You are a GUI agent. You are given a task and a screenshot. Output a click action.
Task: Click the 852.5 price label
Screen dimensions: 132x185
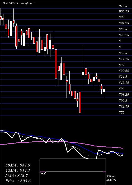(x=123, y=53)
